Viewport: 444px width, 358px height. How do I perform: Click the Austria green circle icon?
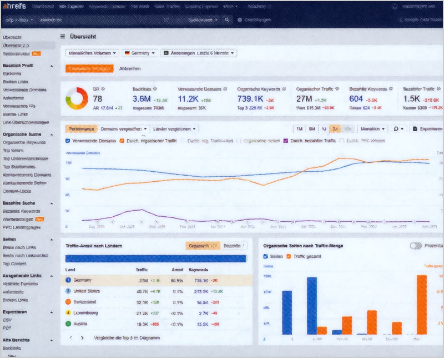[68, 324]
